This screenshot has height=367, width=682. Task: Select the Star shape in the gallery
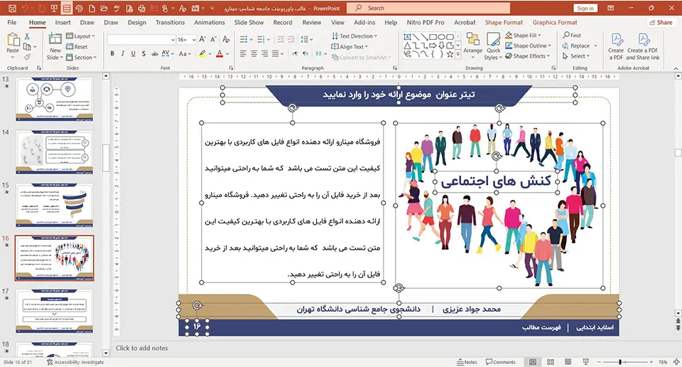[x=450, y=55]
